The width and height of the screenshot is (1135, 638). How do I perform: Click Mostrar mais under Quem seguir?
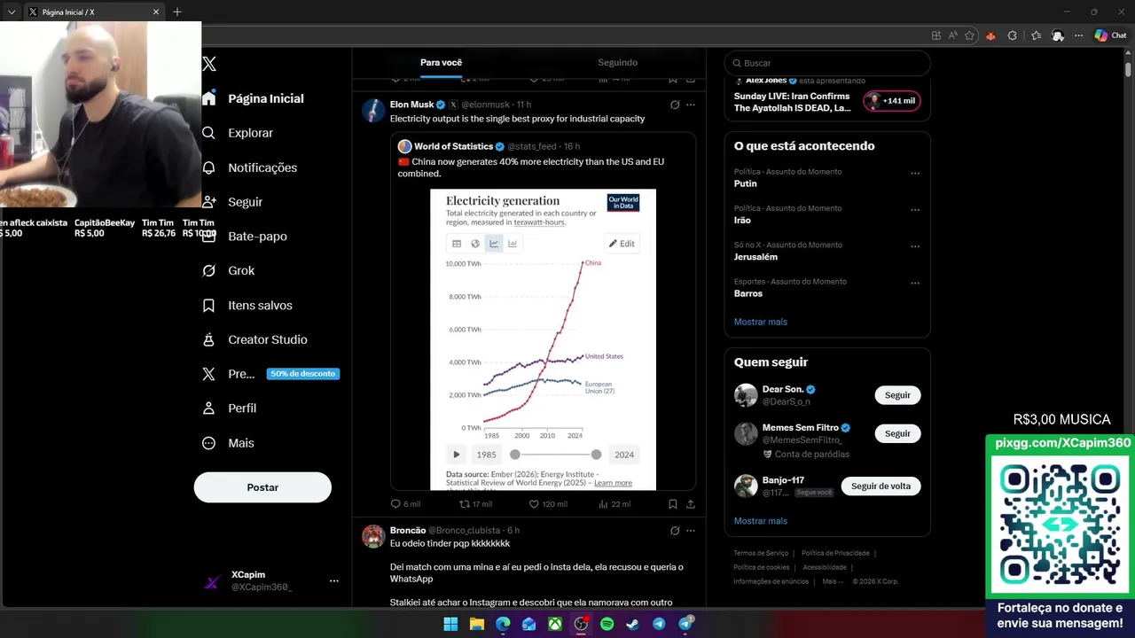[x=761, y=521]
